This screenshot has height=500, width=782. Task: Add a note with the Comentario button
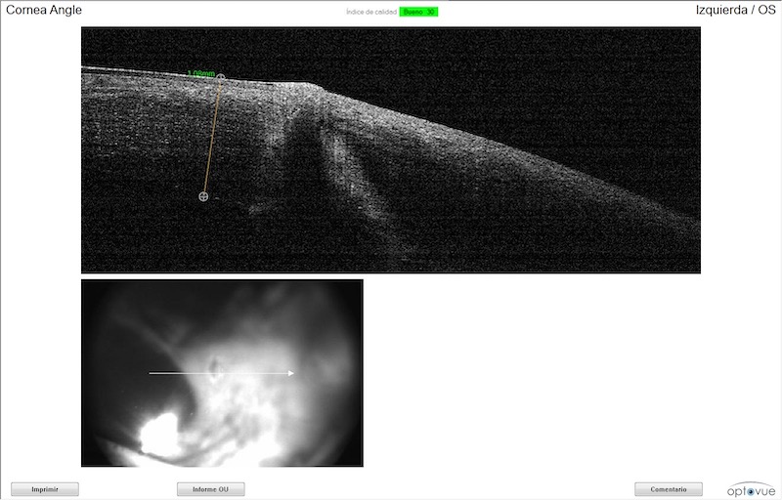pyautogui.click(x=668, y=489)
